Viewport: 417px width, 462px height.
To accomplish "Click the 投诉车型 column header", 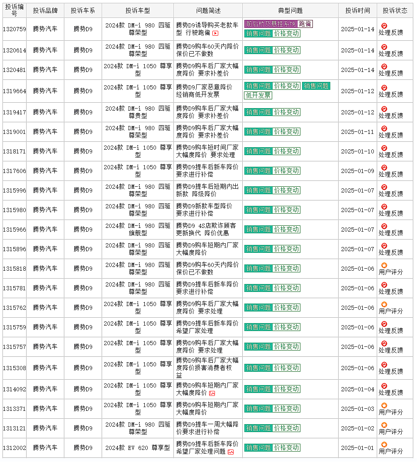I will coord(138,11).
